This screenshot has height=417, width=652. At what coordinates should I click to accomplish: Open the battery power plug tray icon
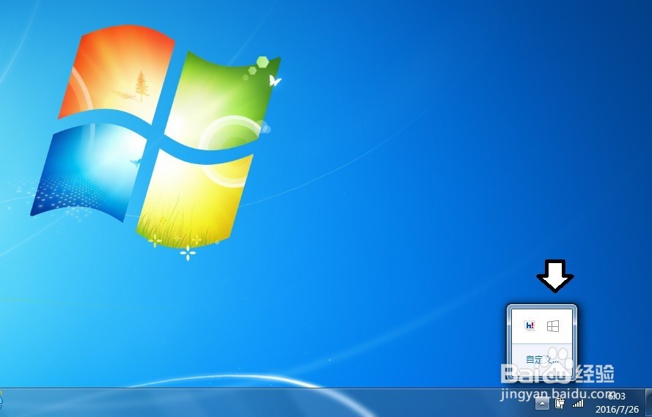pyautogui.click(x=560, y=403)
